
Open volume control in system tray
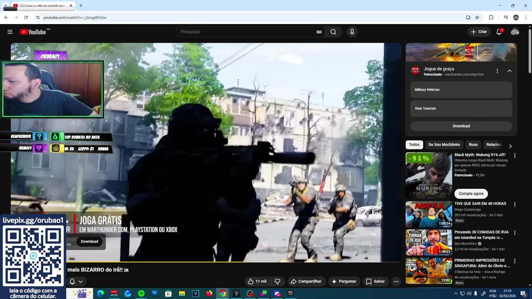click(x=469, y=294)
